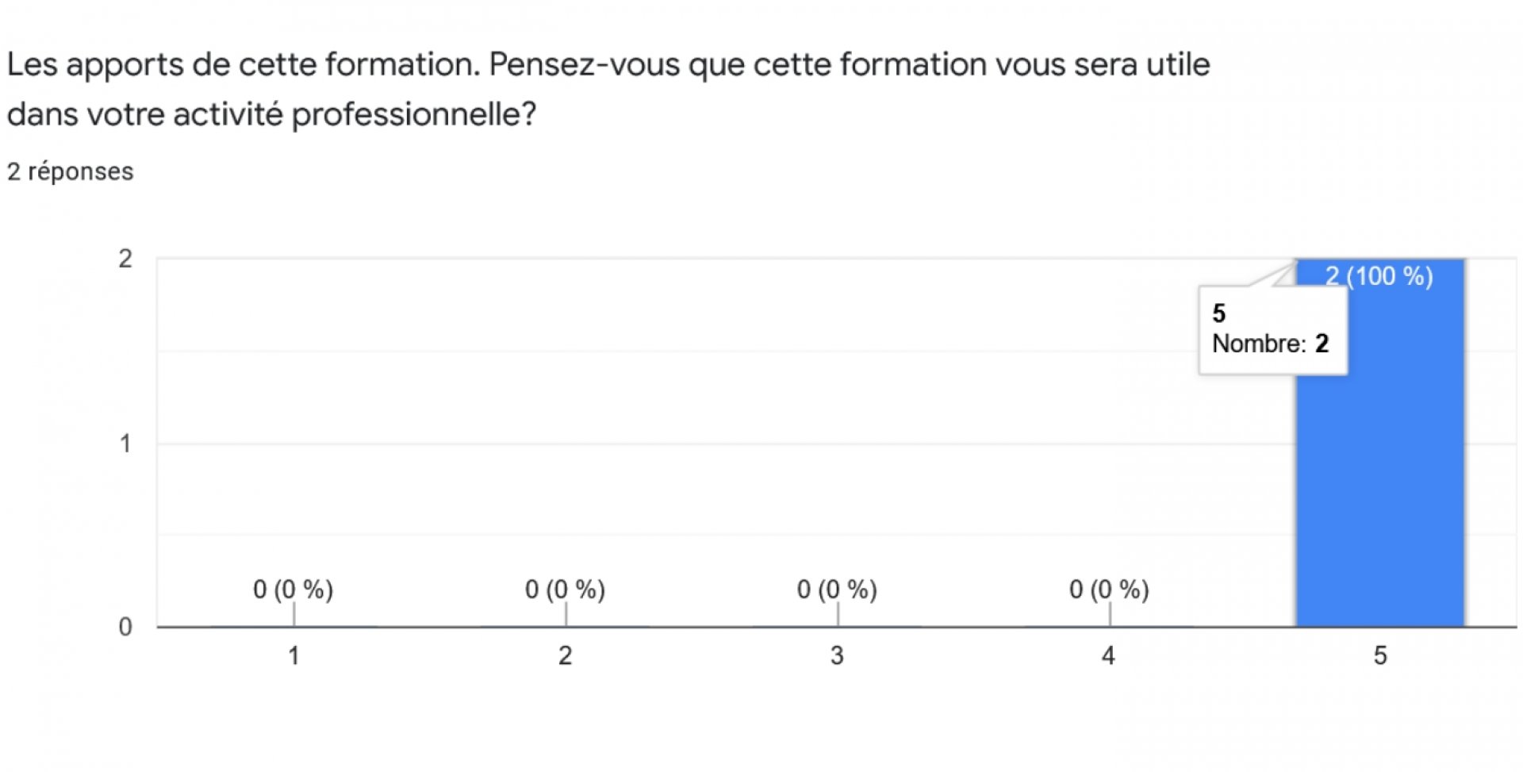Select x-axis label 3
This screenshot has height=772, width=1523.
click(837, 656)
